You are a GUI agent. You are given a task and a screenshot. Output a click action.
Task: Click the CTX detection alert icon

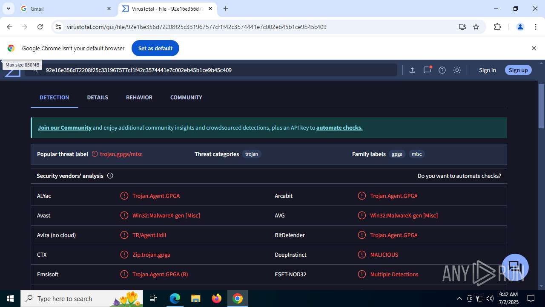tap(124, 255)
